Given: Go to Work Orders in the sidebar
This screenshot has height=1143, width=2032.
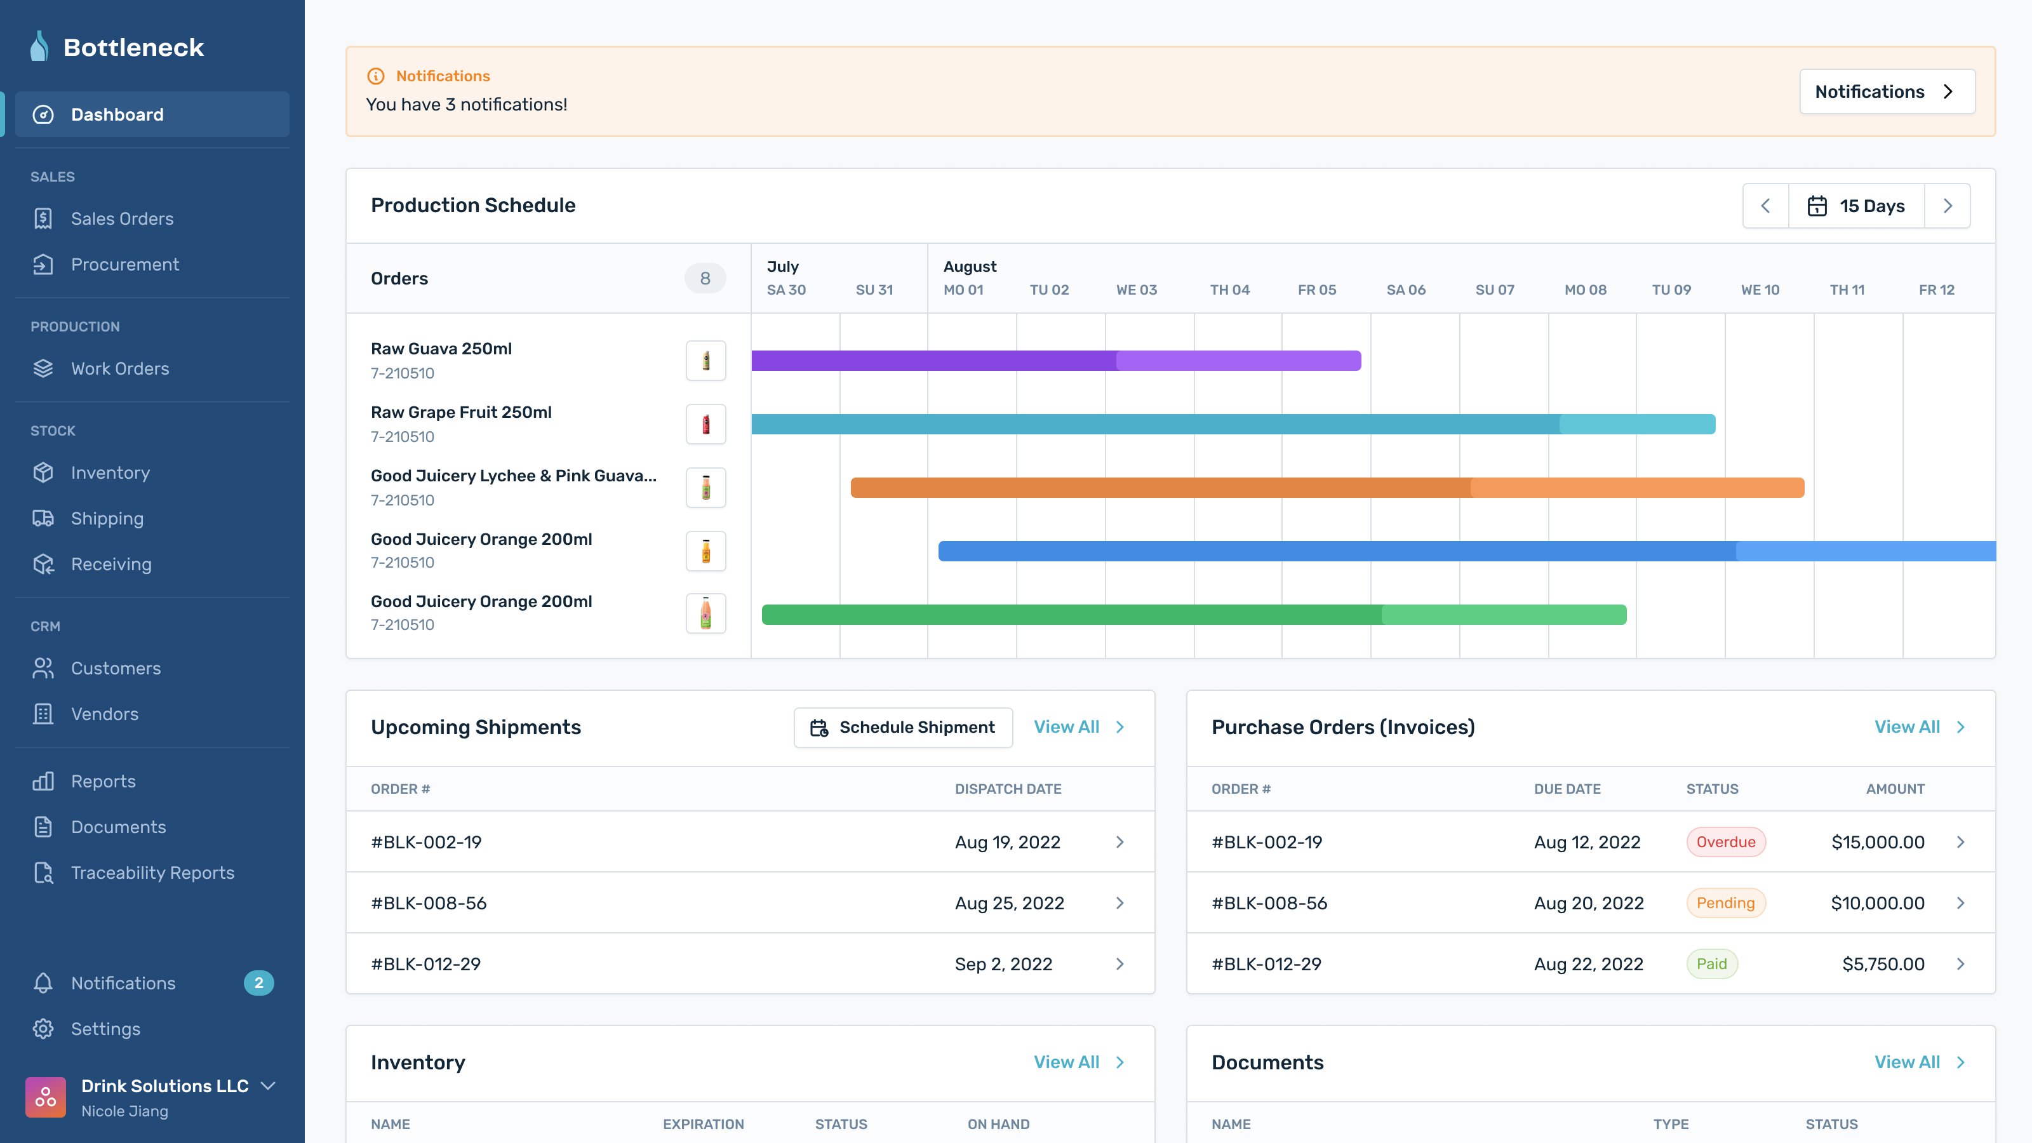Looking at the screenshot, I should 120,368.
